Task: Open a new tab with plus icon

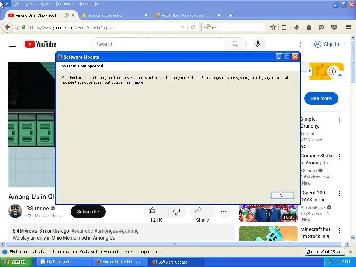Action: click(x=230, y=15)
